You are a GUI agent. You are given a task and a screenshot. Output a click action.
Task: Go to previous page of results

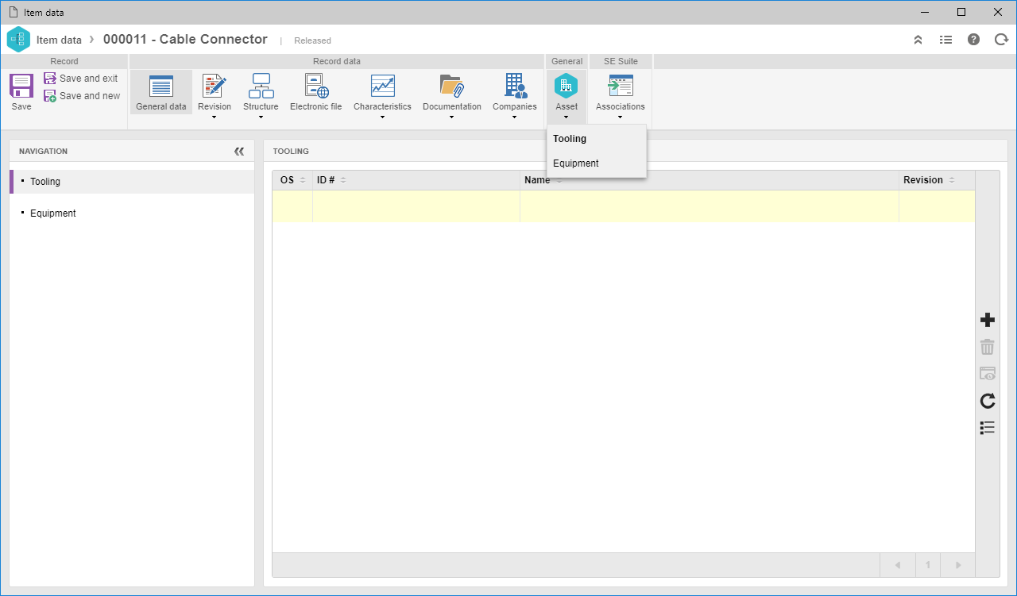898,565
